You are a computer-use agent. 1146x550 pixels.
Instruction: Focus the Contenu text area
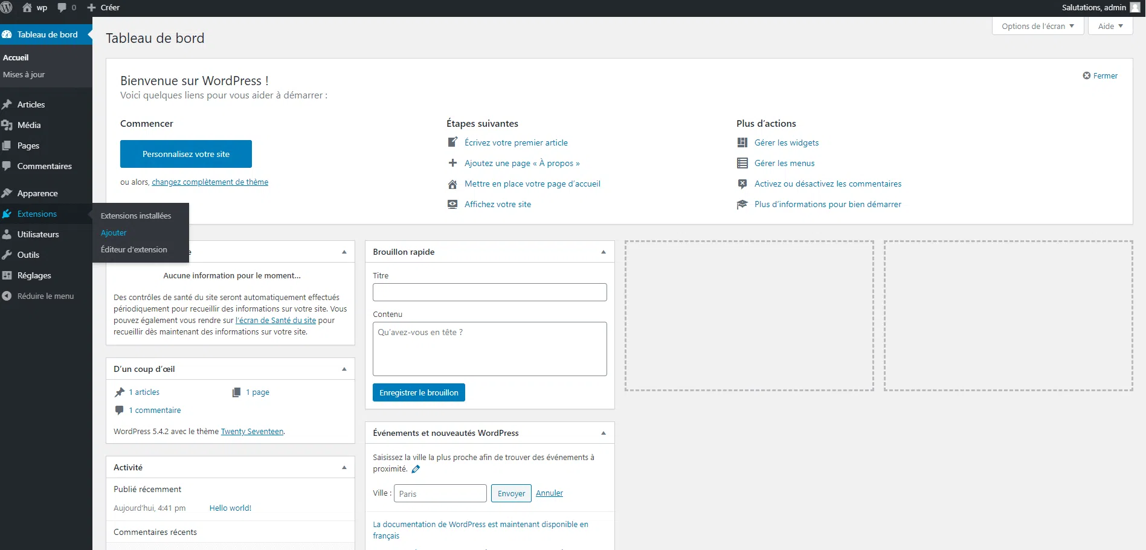pyautogui.click(x=490, y=349)
